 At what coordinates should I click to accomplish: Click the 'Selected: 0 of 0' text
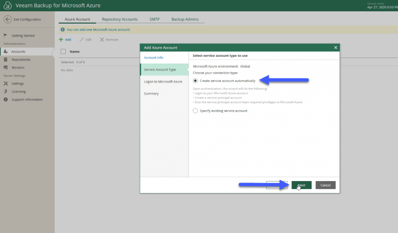tap(73, 62)
